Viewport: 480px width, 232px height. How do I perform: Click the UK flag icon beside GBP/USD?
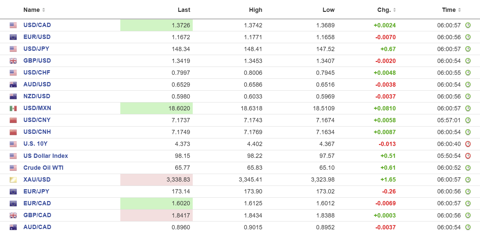tap(13, 61)
